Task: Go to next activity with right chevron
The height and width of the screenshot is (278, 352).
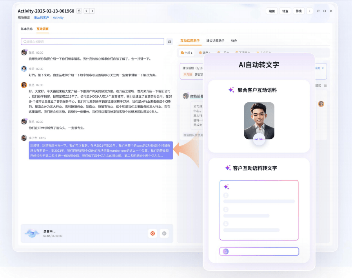Action: [92, 11]
